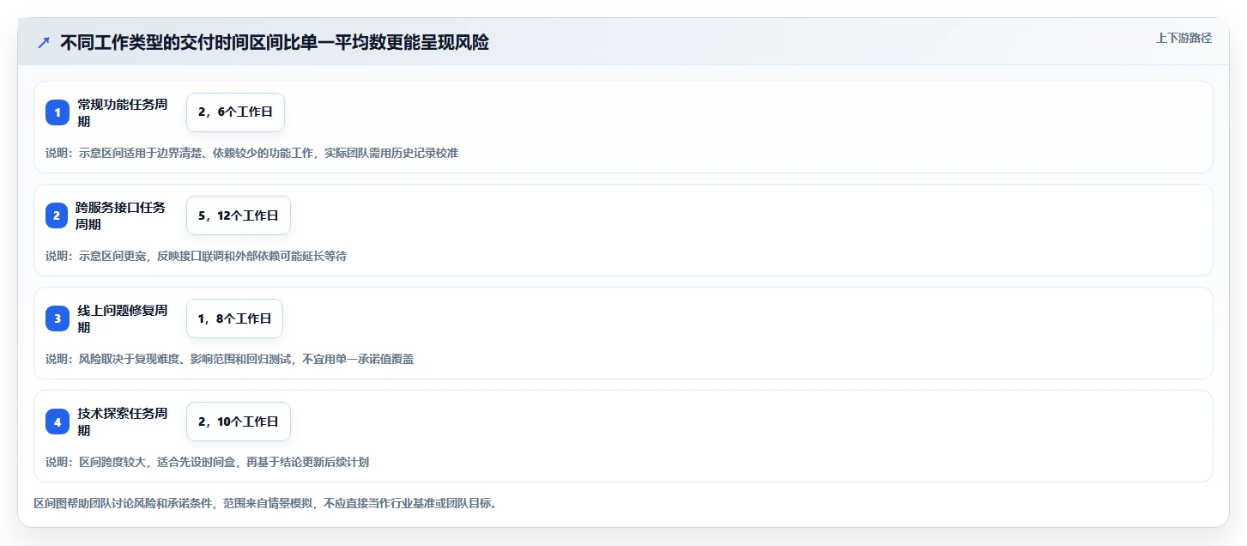Viewport: 1247px width, 546px height.
Task: Click the number 1 badge
Action: pyautogui.click(x=58, y=112)
